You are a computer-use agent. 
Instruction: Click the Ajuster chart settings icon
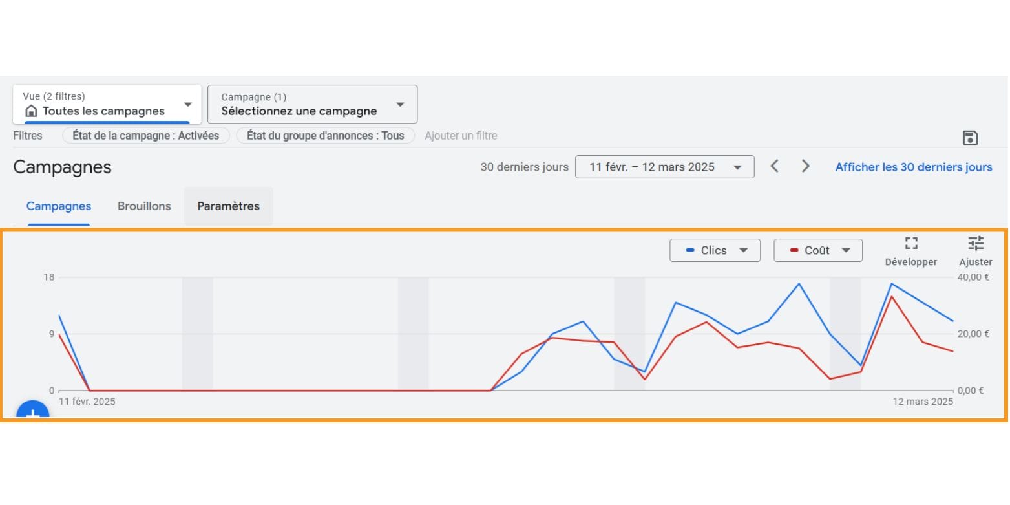pyautogui.click(x=976, y=244)
